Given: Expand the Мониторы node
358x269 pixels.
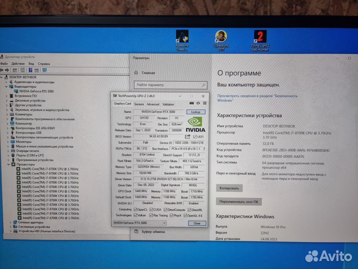Looking at the screenshot, I should [x=7, y=141].
